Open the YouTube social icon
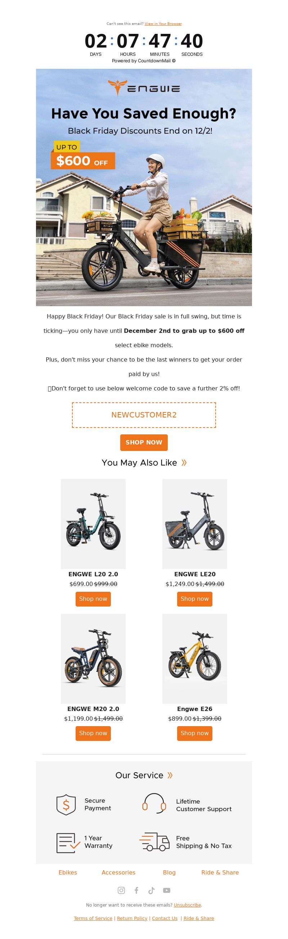This screenshot has width=288, height=939. [167, 890]
